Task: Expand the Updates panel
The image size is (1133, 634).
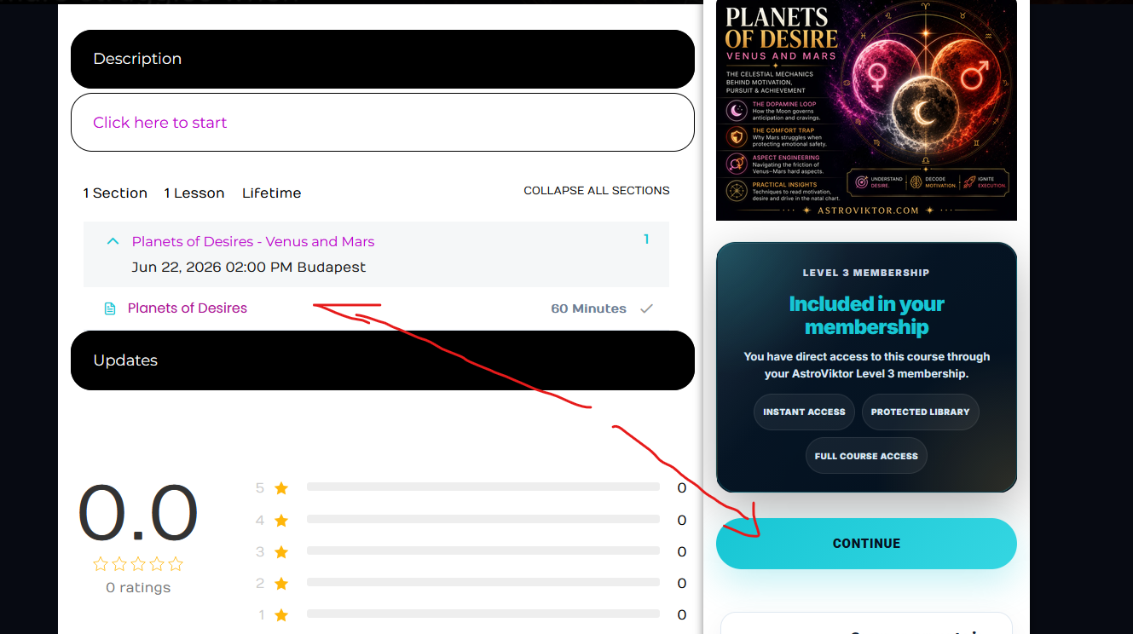Action: pos(383,360)
